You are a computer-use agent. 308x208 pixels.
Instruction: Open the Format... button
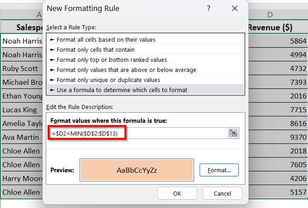click(219, 170)
